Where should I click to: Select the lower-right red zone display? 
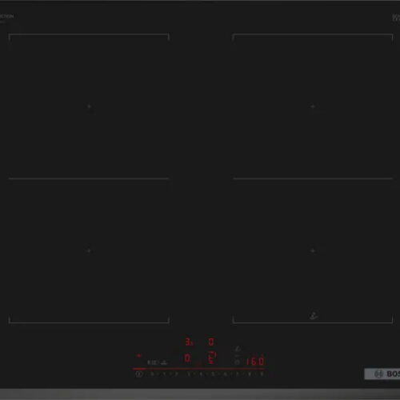tap(212, 358)
